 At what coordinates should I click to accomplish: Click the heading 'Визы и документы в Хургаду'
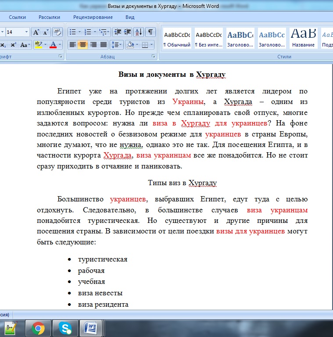pos(172,74)
